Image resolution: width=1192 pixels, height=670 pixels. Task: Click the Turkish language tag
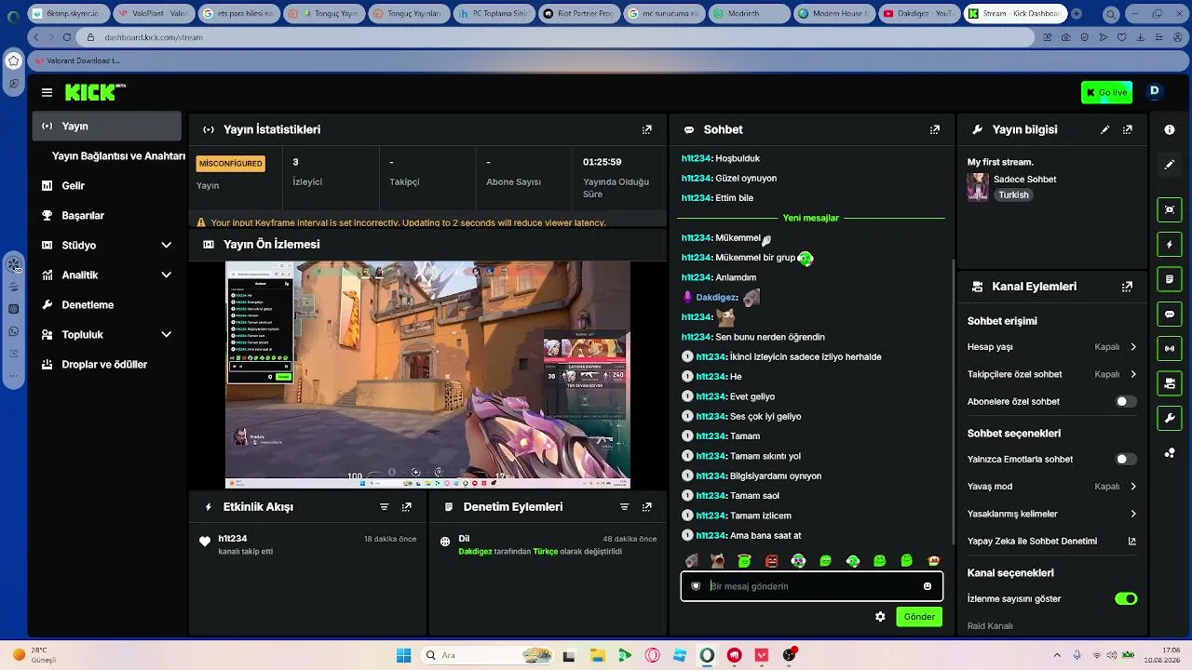(x=1013, y=195)
